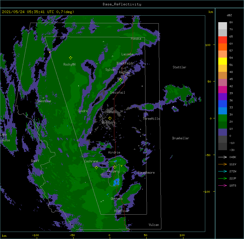Click the Didsbury label
The image size is (244, 239).
[109, 122]
